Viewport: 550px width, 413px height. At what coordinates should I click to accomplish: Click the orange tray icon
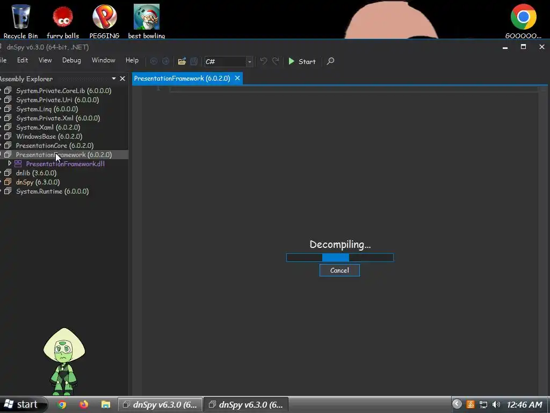point(471,404)
